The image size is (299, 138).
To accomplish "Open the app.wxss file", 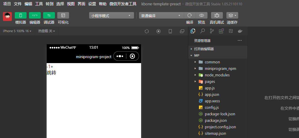I will coord(218,101).
